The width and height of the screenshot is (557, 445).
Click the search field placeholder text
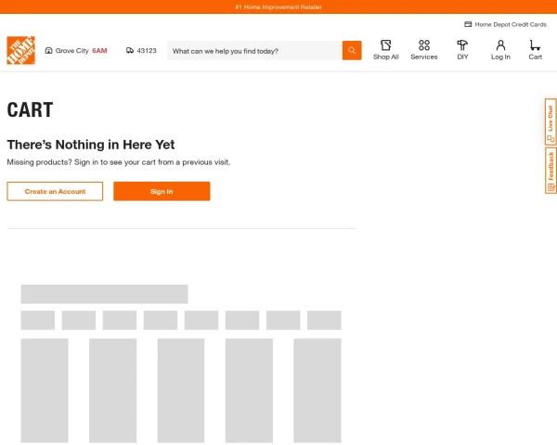coord(226,51)
